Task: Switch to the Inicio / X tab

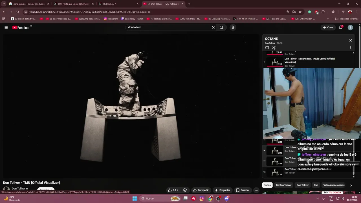Action: click(x=118, y=4)
